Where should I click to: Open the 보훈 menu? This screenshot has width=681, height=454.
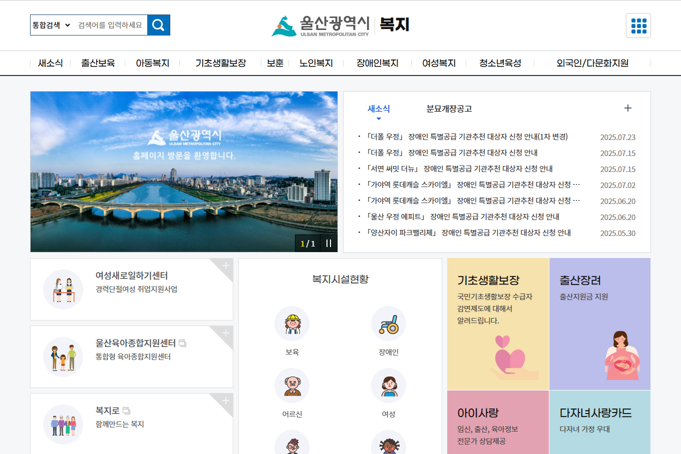275,63
